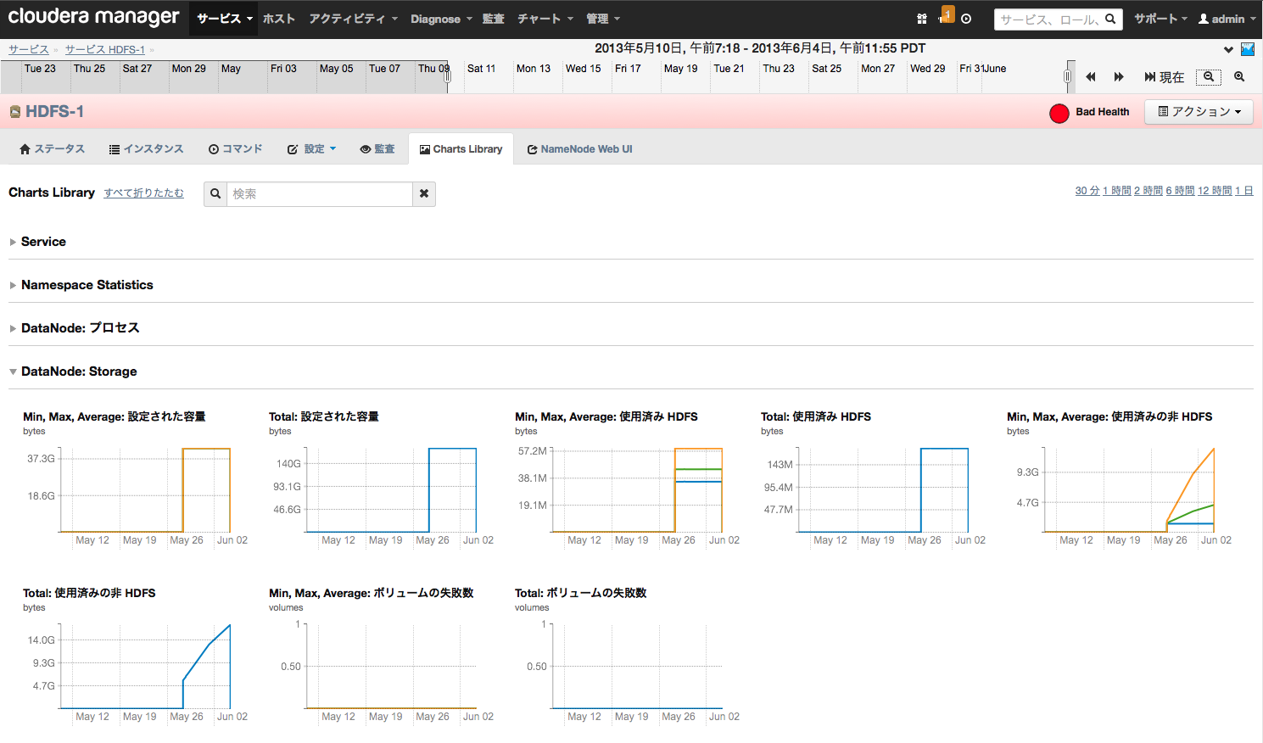Image resolution: width=1263 pixels, height=743 pixels.
Task: Zoom out the timeline range
Action: click(x=1209, y=77)
